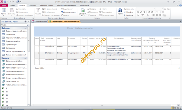Sort ascending with По возрастанию
The width and height of the screenshot is (182, 110).
click(49, 9)
